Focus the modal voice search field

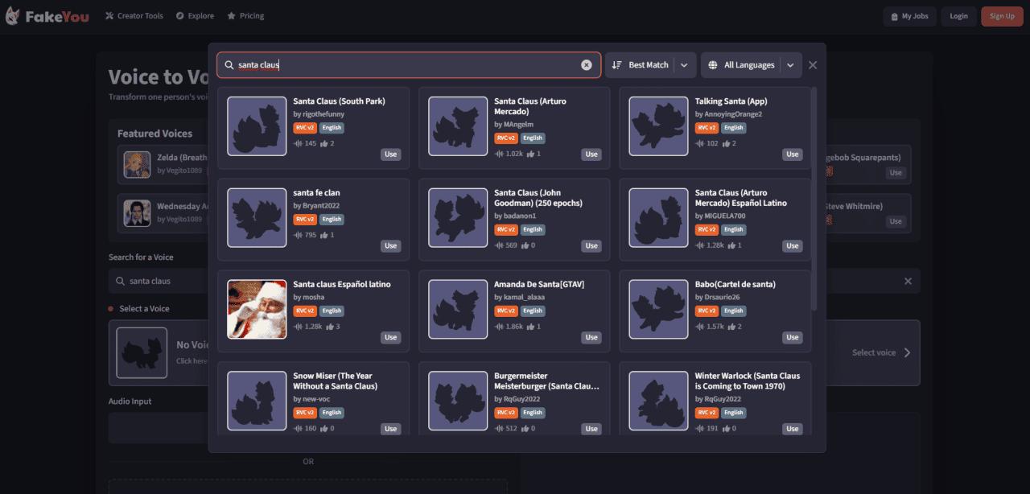pyautogui.click(x=409, y=65)
